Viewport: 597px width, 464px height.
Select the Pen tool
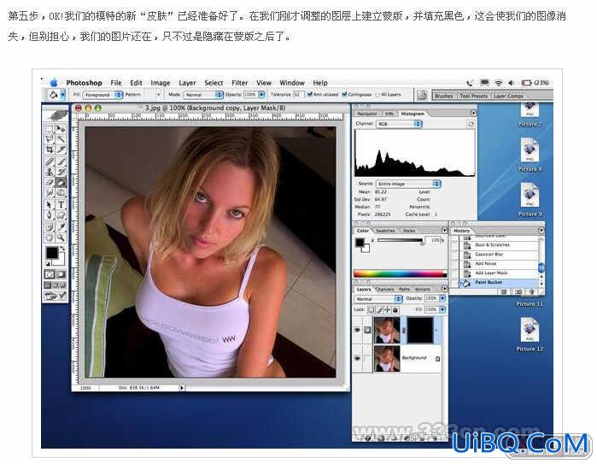(x=50, y=215)
